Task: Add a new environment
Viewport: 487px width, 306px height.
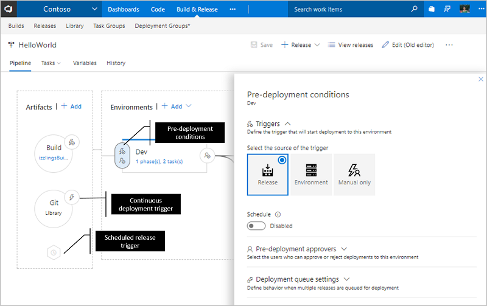Action: coord(172,106)
